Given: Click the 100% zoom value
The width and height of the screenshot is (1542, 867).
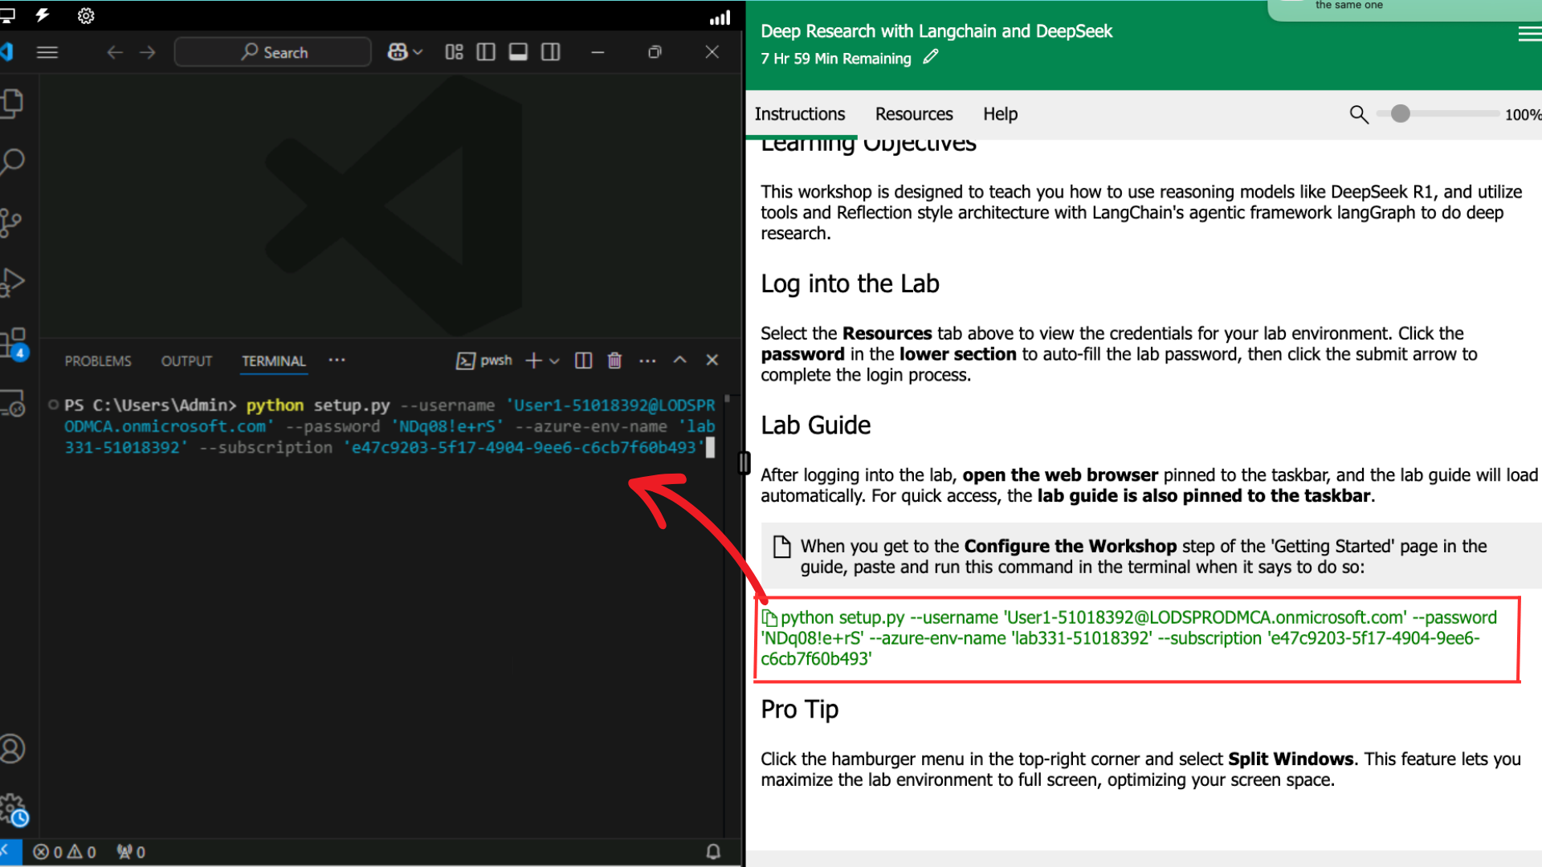Looking at the screenshot, I should tap(1523, 115).
